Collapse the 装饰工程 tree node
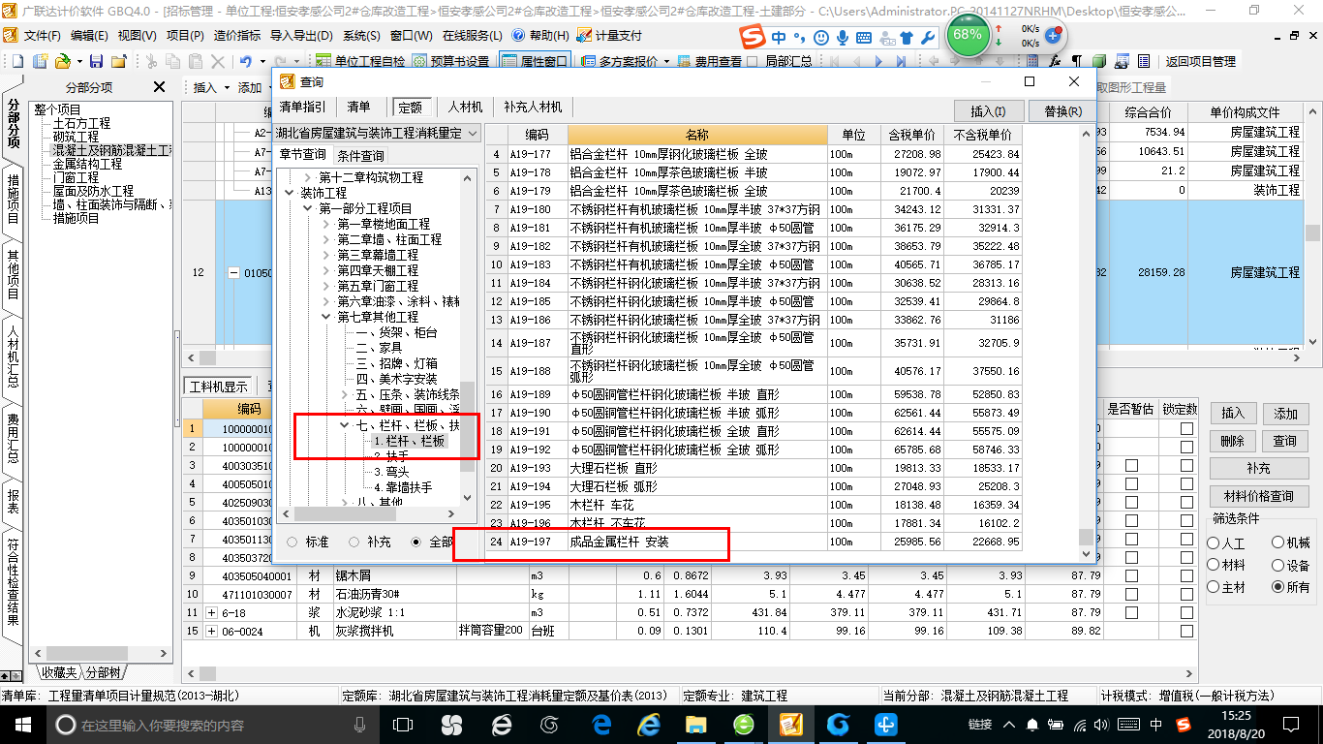 tap(292, 193)
